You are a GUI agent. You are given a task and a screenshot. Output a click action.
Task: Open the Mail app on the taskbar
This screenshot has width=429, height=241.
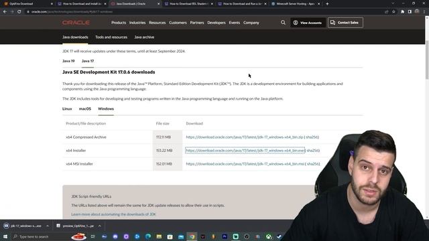point(181,236)
